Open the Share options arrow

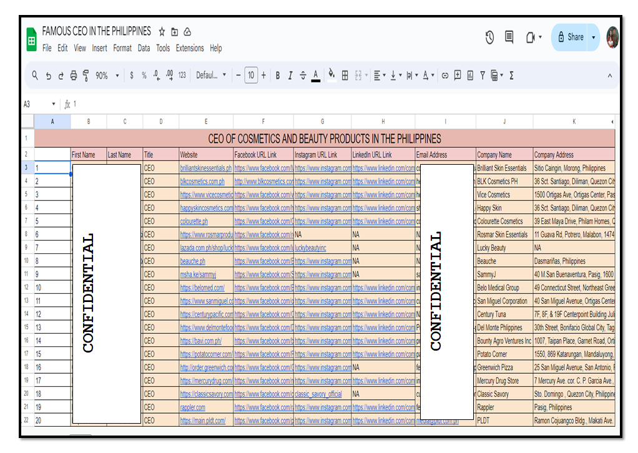(x=594, y=37)
